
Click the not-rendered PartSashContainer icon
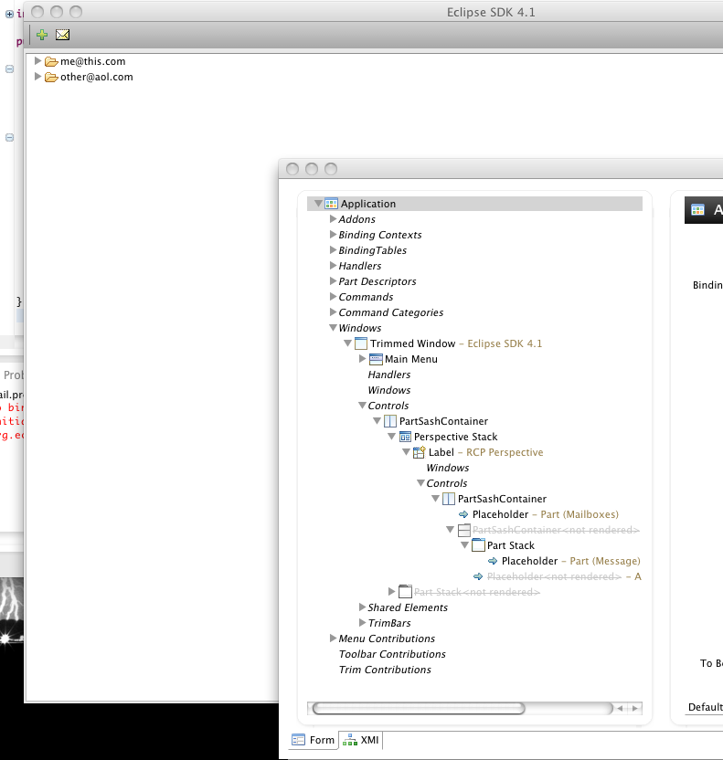[464, 530]
